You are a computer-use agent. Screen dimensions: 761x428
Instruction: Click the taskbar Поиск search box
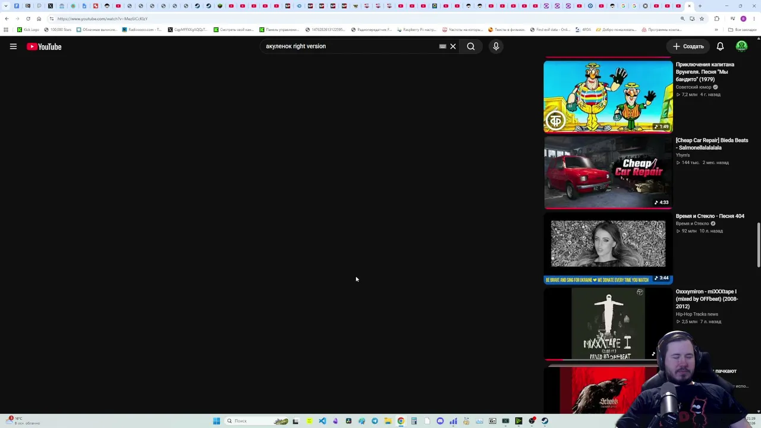pyautogui.click(x=257, y=421)
